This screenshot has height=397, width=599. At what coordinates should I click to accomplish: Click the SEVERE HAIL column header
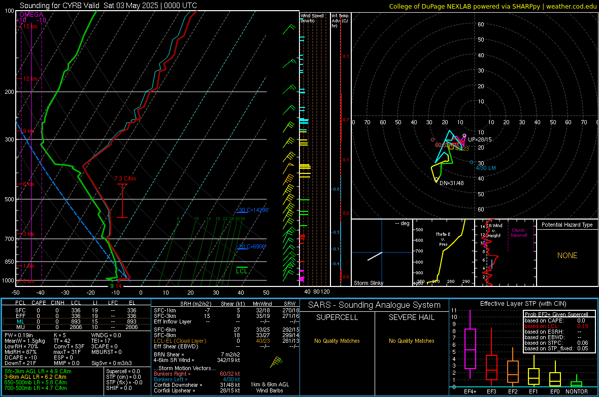coord(411,317)
